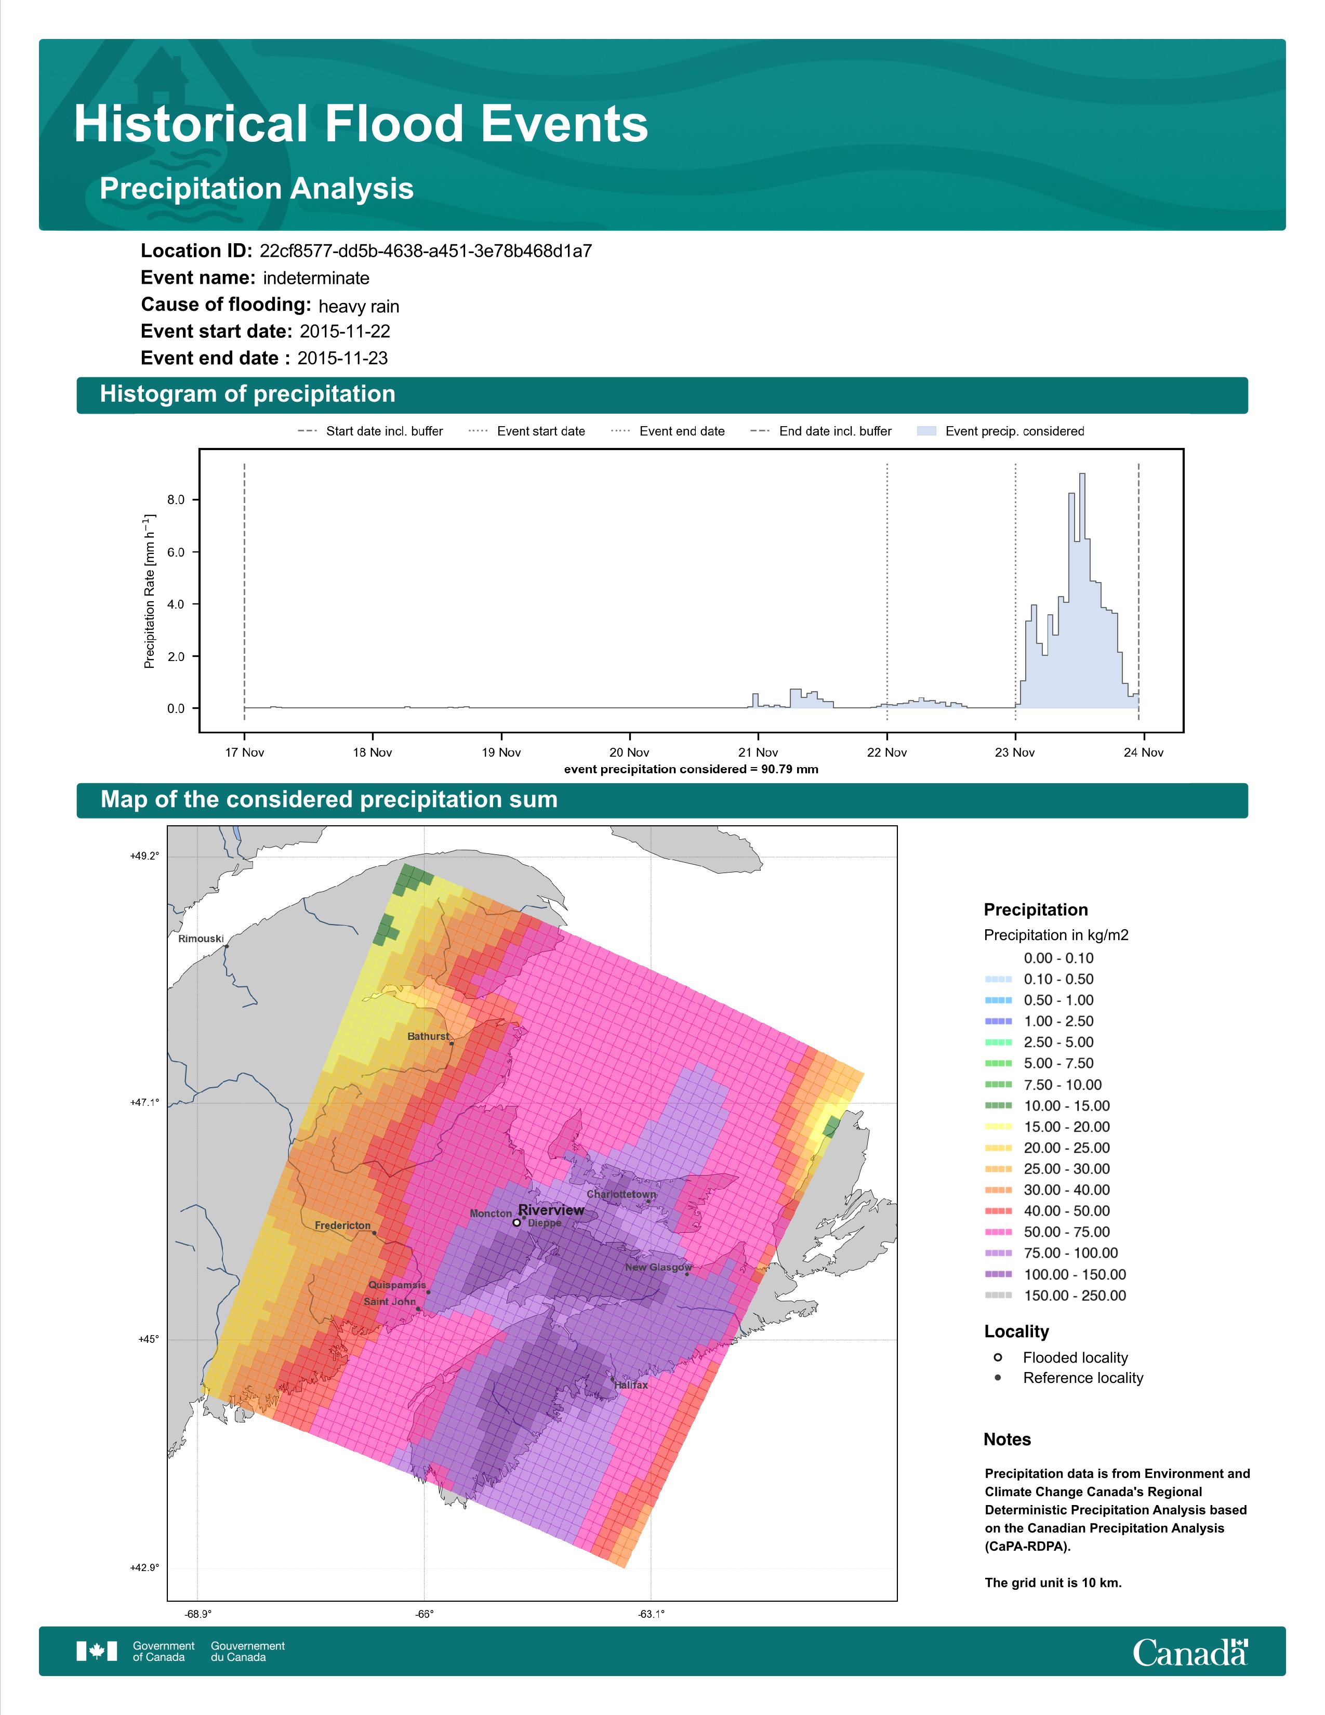This screenshot has height=1715, width=1325.
Task: Click the Bathurst locality dot on map
Action: point(452,1044)
